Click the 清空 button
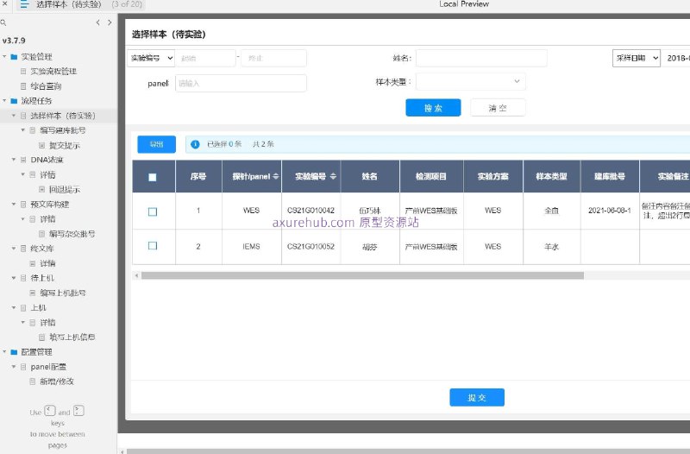Image resolution: width=690 pixels, height=454 pixels. [x=498, y=108]
